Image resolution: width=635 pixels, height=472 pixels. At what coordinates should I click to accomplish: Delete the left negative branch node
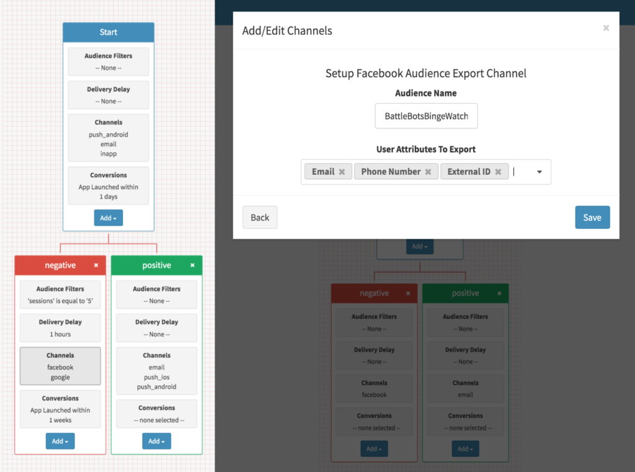pyautogui.click(x=96, y=265)
